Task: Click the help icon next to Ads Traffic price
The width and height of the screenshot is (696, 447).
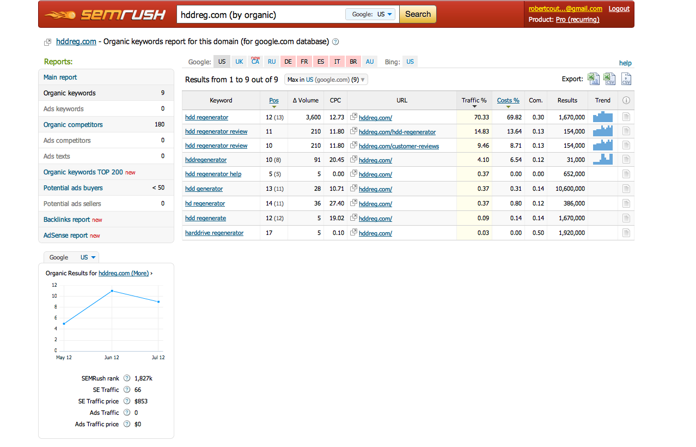Action: point(127,424)
